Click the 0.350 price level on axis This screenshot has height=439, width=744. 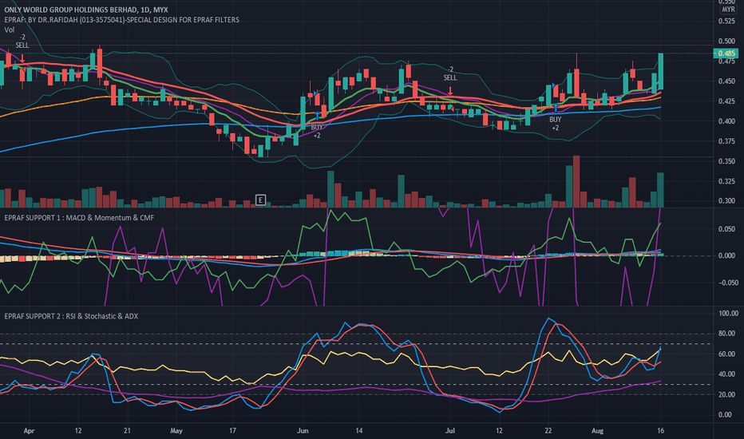point(726,161)
